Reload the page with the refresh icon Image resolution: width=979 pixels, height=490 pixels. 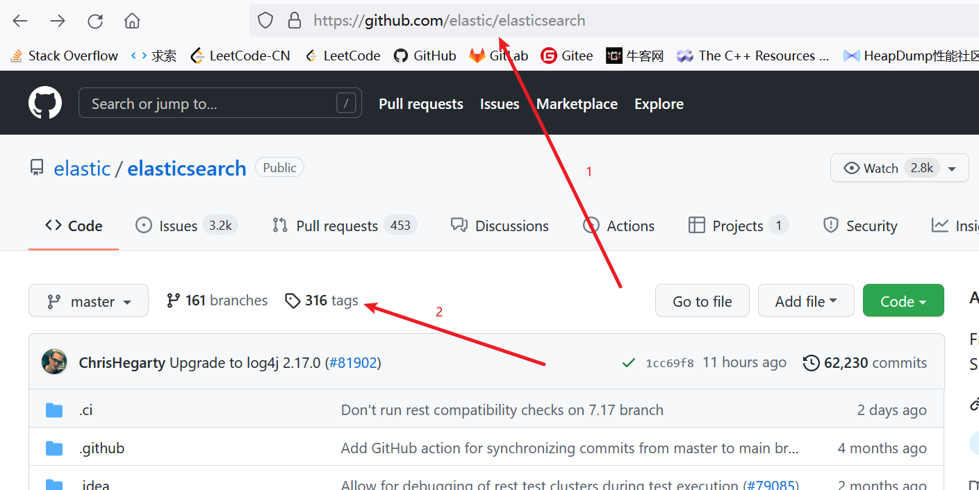[x=95, y=21]
